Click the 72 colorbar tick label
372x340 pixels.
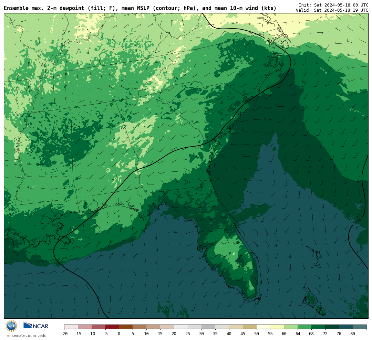[x=325, y=334]
